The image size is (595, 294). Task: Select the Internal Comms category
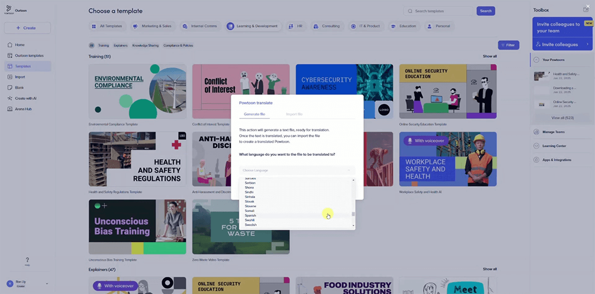coord(200,26)
